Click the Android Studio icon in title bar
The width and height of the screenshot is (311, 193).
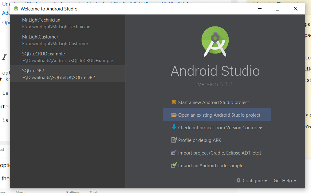click(x=16, y=9)
